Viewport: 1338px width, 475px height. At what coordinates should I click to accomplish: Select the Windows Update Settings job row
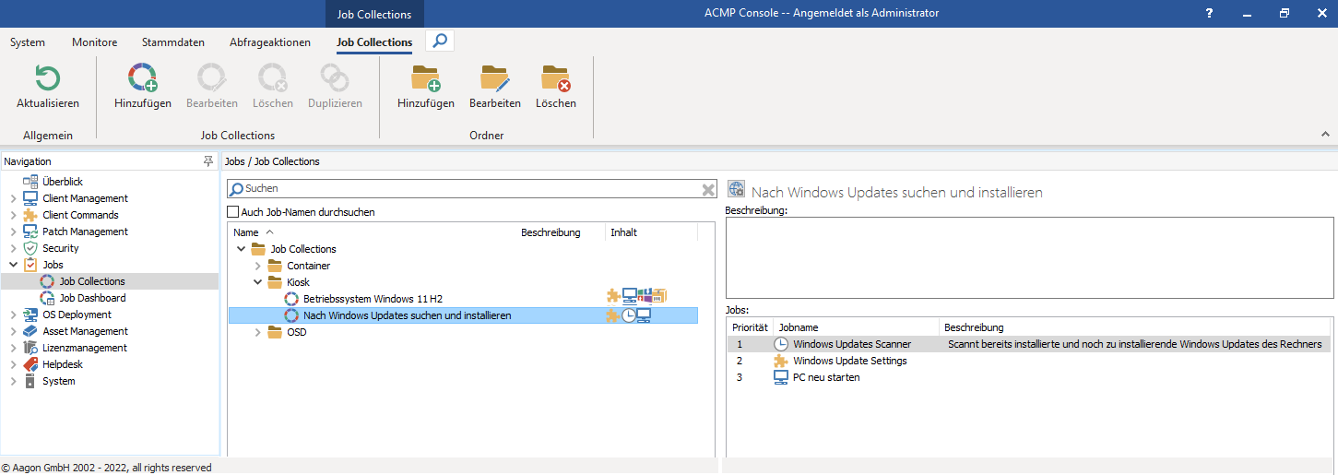tap(849, 361)
